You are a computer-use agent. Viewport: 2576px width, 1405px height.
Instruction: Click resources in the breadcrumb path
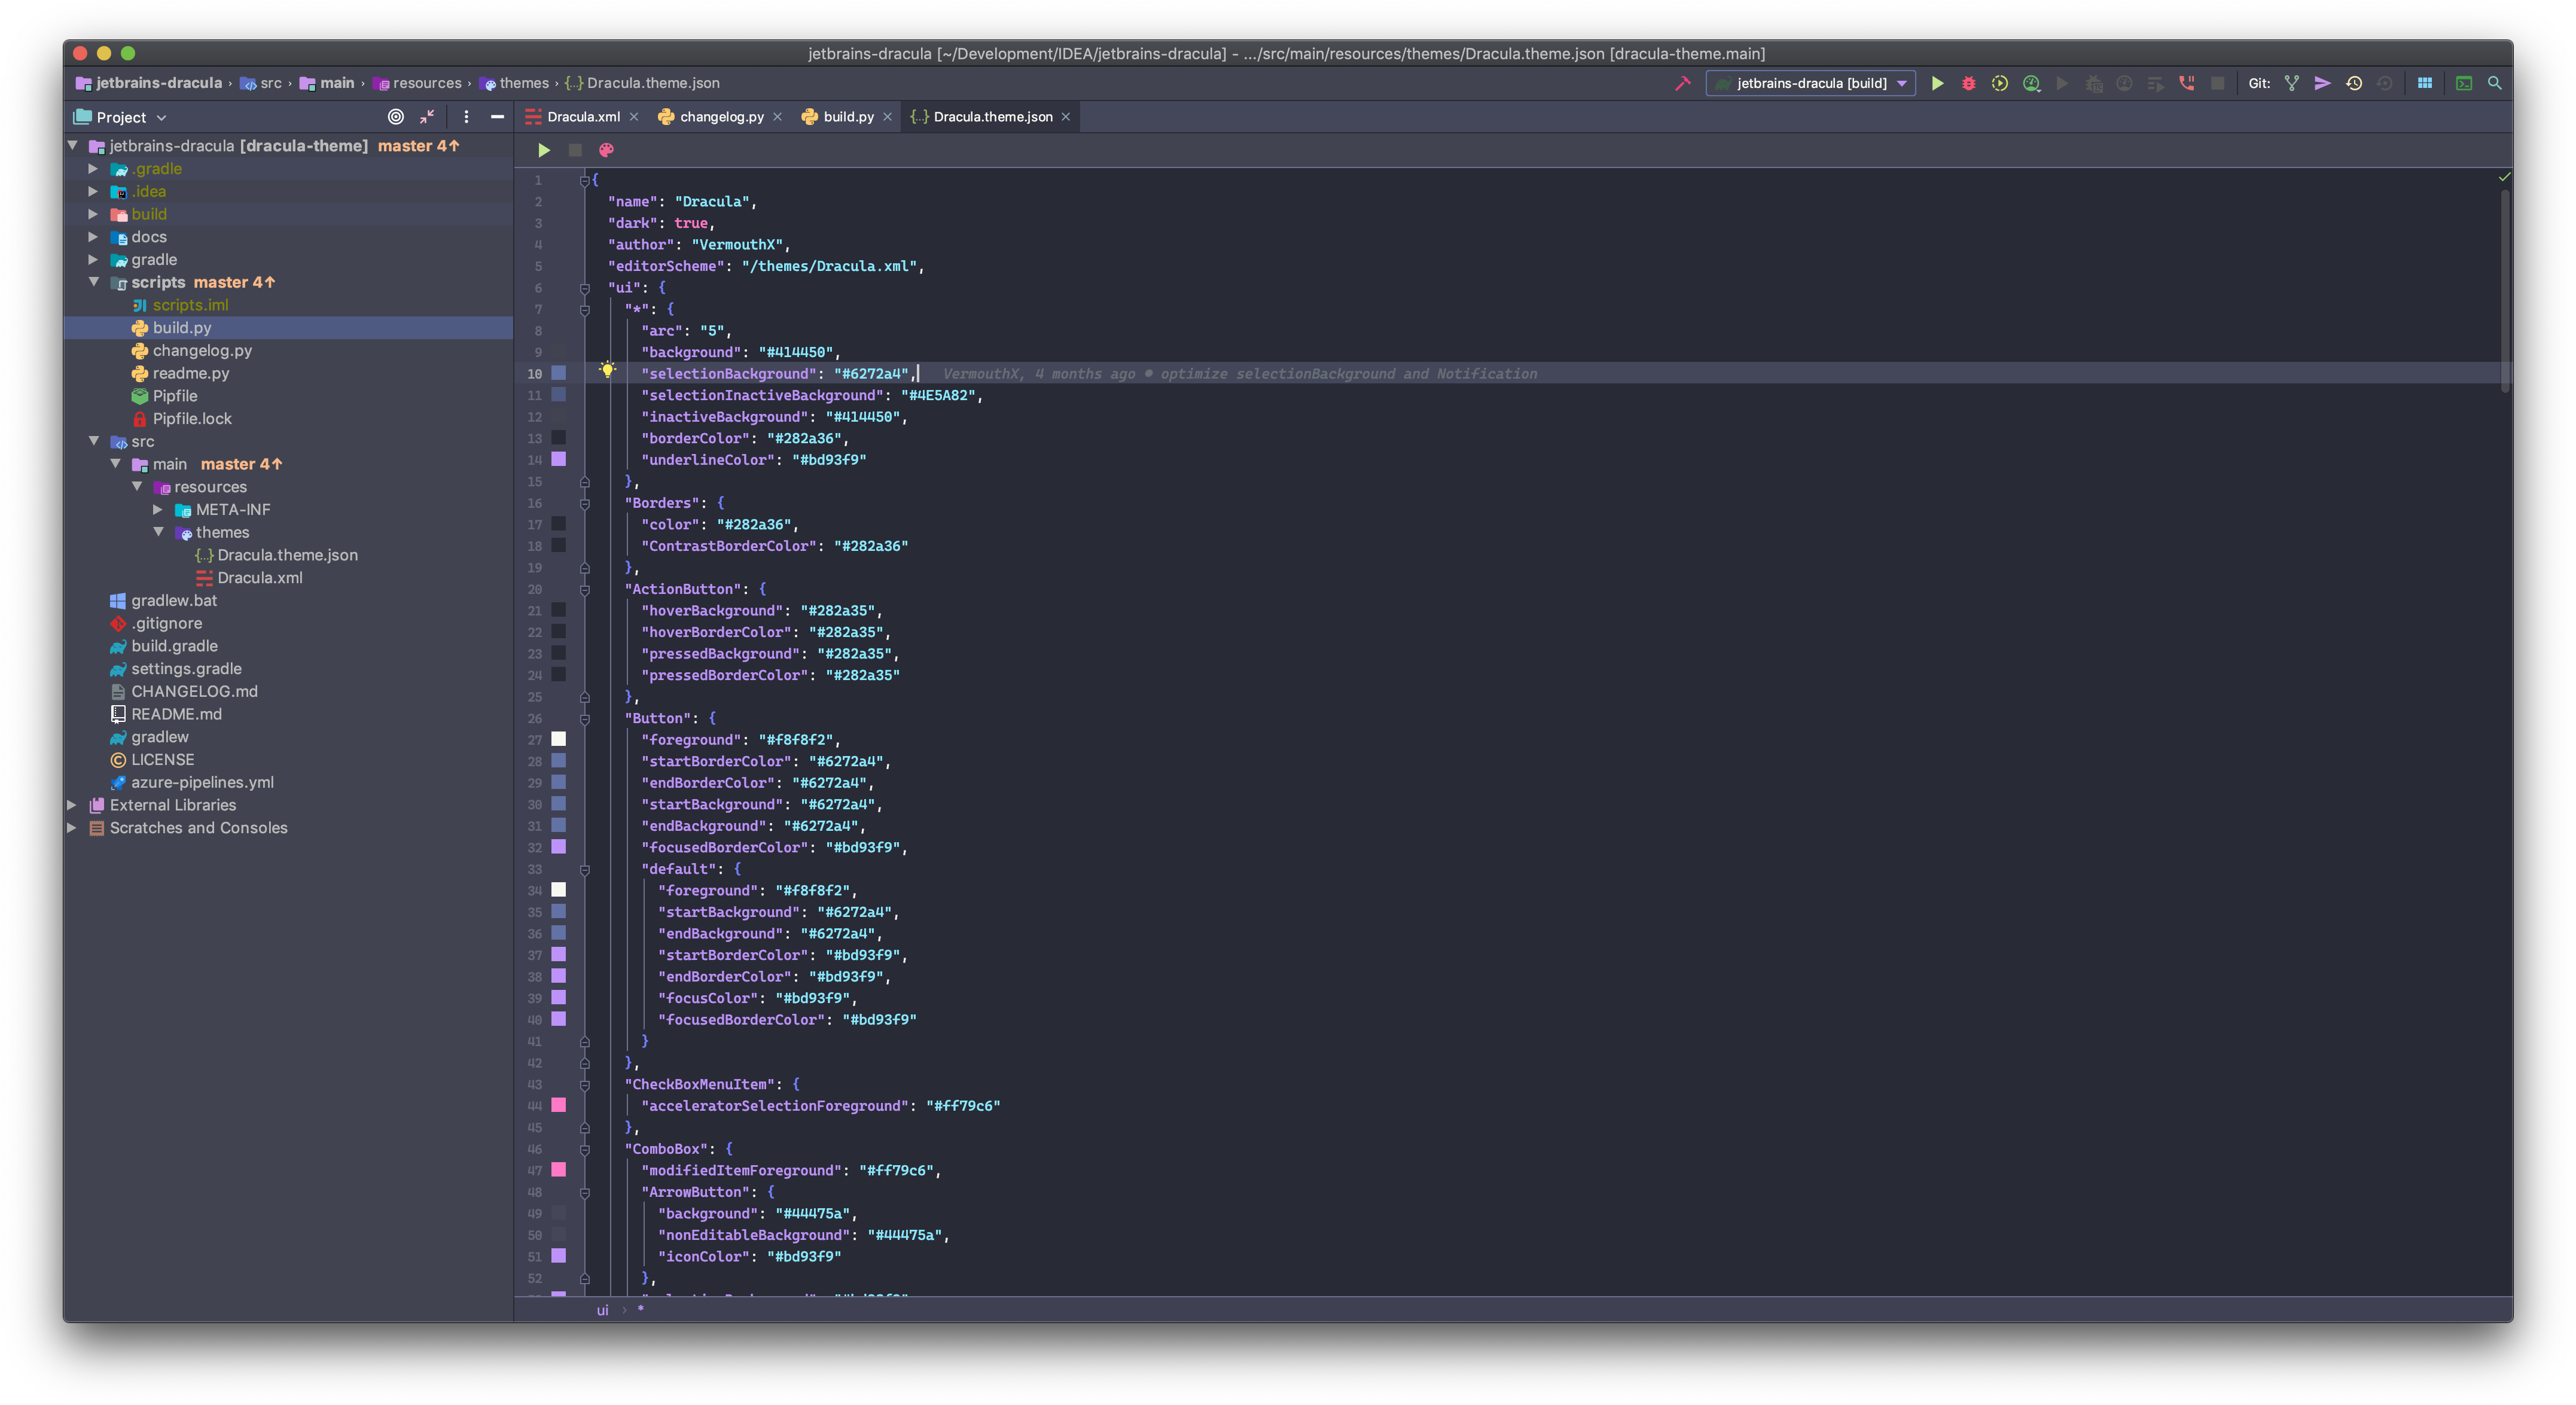tap(427, 83)
